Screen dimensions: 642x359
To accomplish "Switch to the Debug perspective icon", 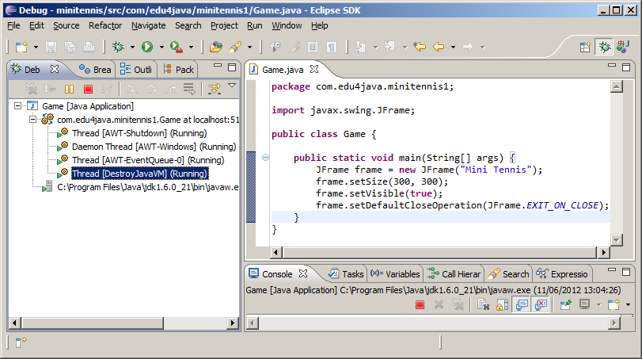I will (605, 47).
